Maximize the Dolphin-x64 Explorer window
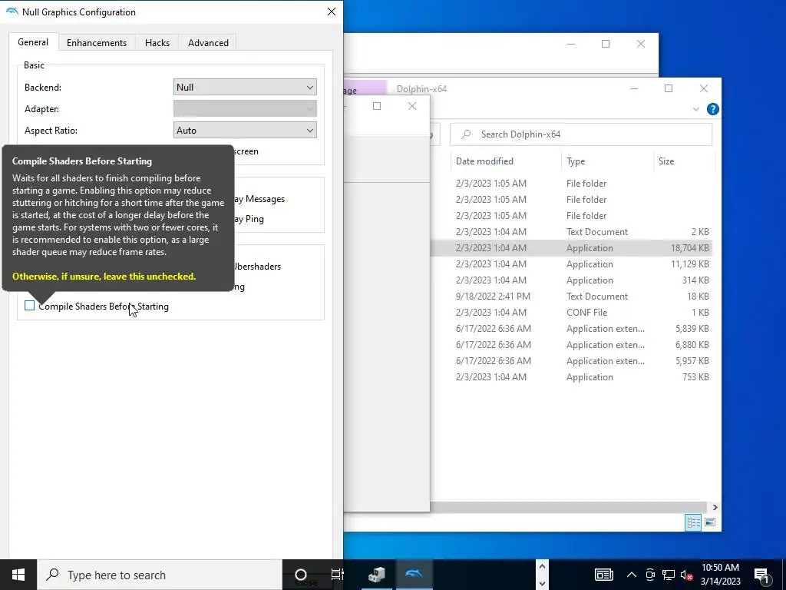The image size is (786, 590). tap(669, 88)
